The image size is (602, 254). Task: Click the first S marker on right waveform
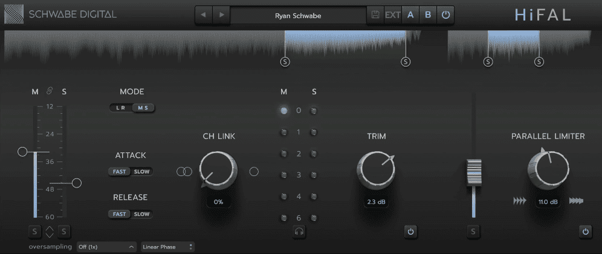(x=488, y=62)
